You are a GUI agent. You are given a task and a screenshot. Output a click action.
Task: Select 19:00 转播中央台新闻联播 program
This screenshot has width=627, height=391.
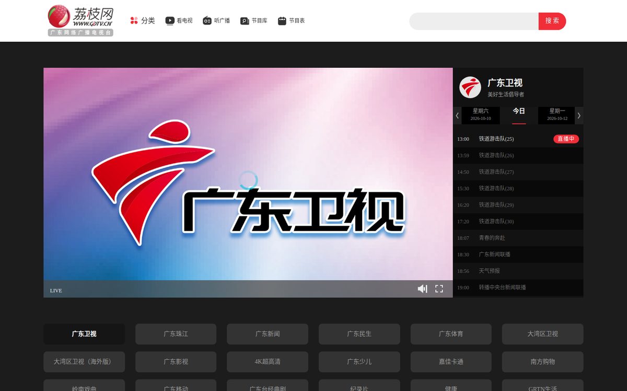[518, 287]
